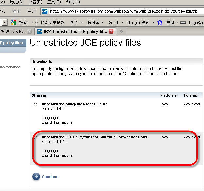Open the 工具(T) menu

click(54, 2)
